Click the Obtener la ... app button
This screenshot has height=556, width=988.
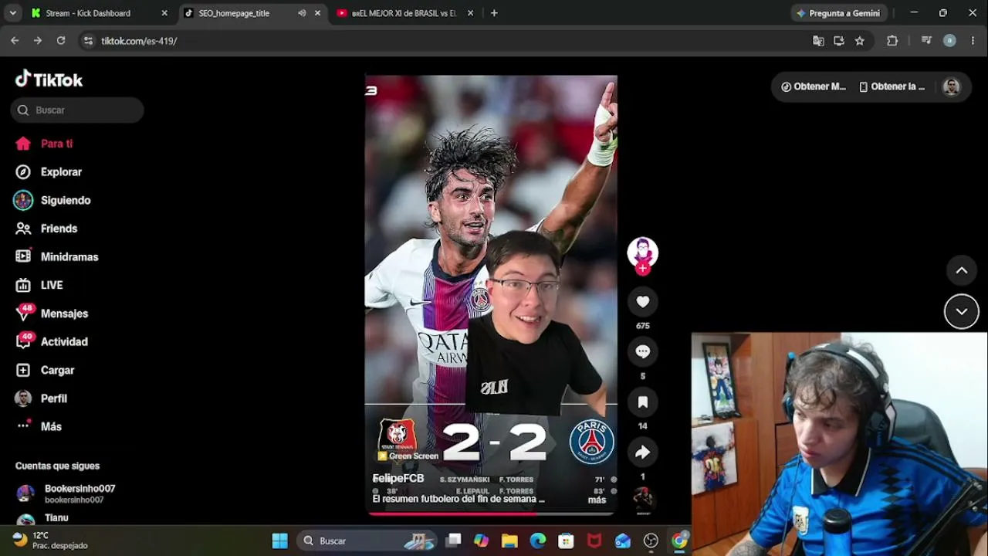click(x=892, y=86)
